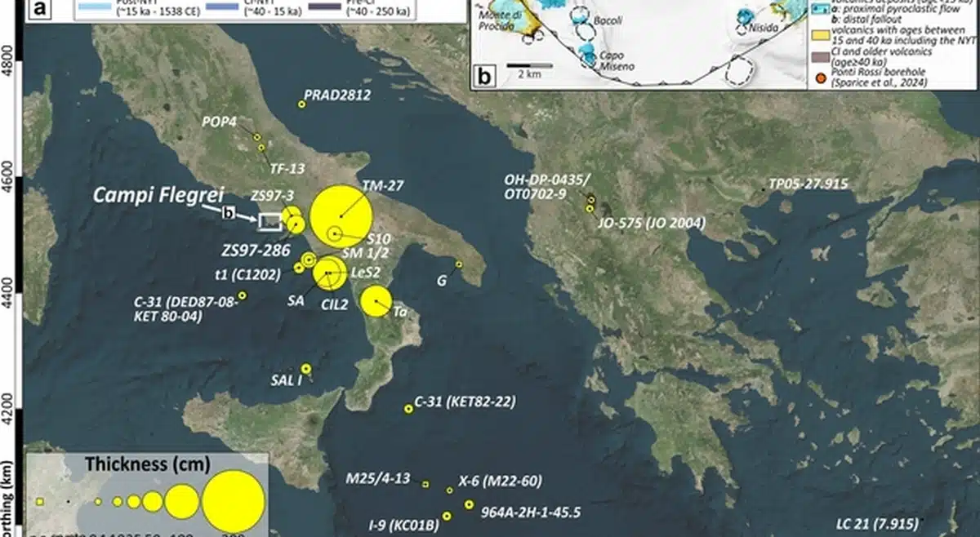Click the yellow dot beside PRAD2812
980x537 pixels.
(x=301, y=104)
